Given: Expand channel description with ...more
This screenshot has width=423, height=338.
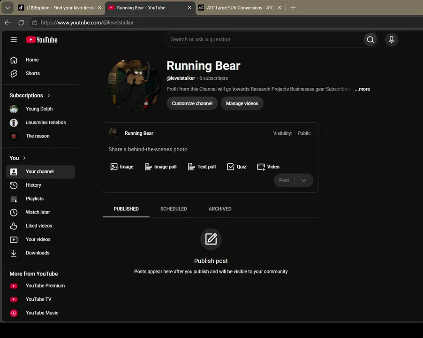Looking at the screenshot, I should coord(363,89).
